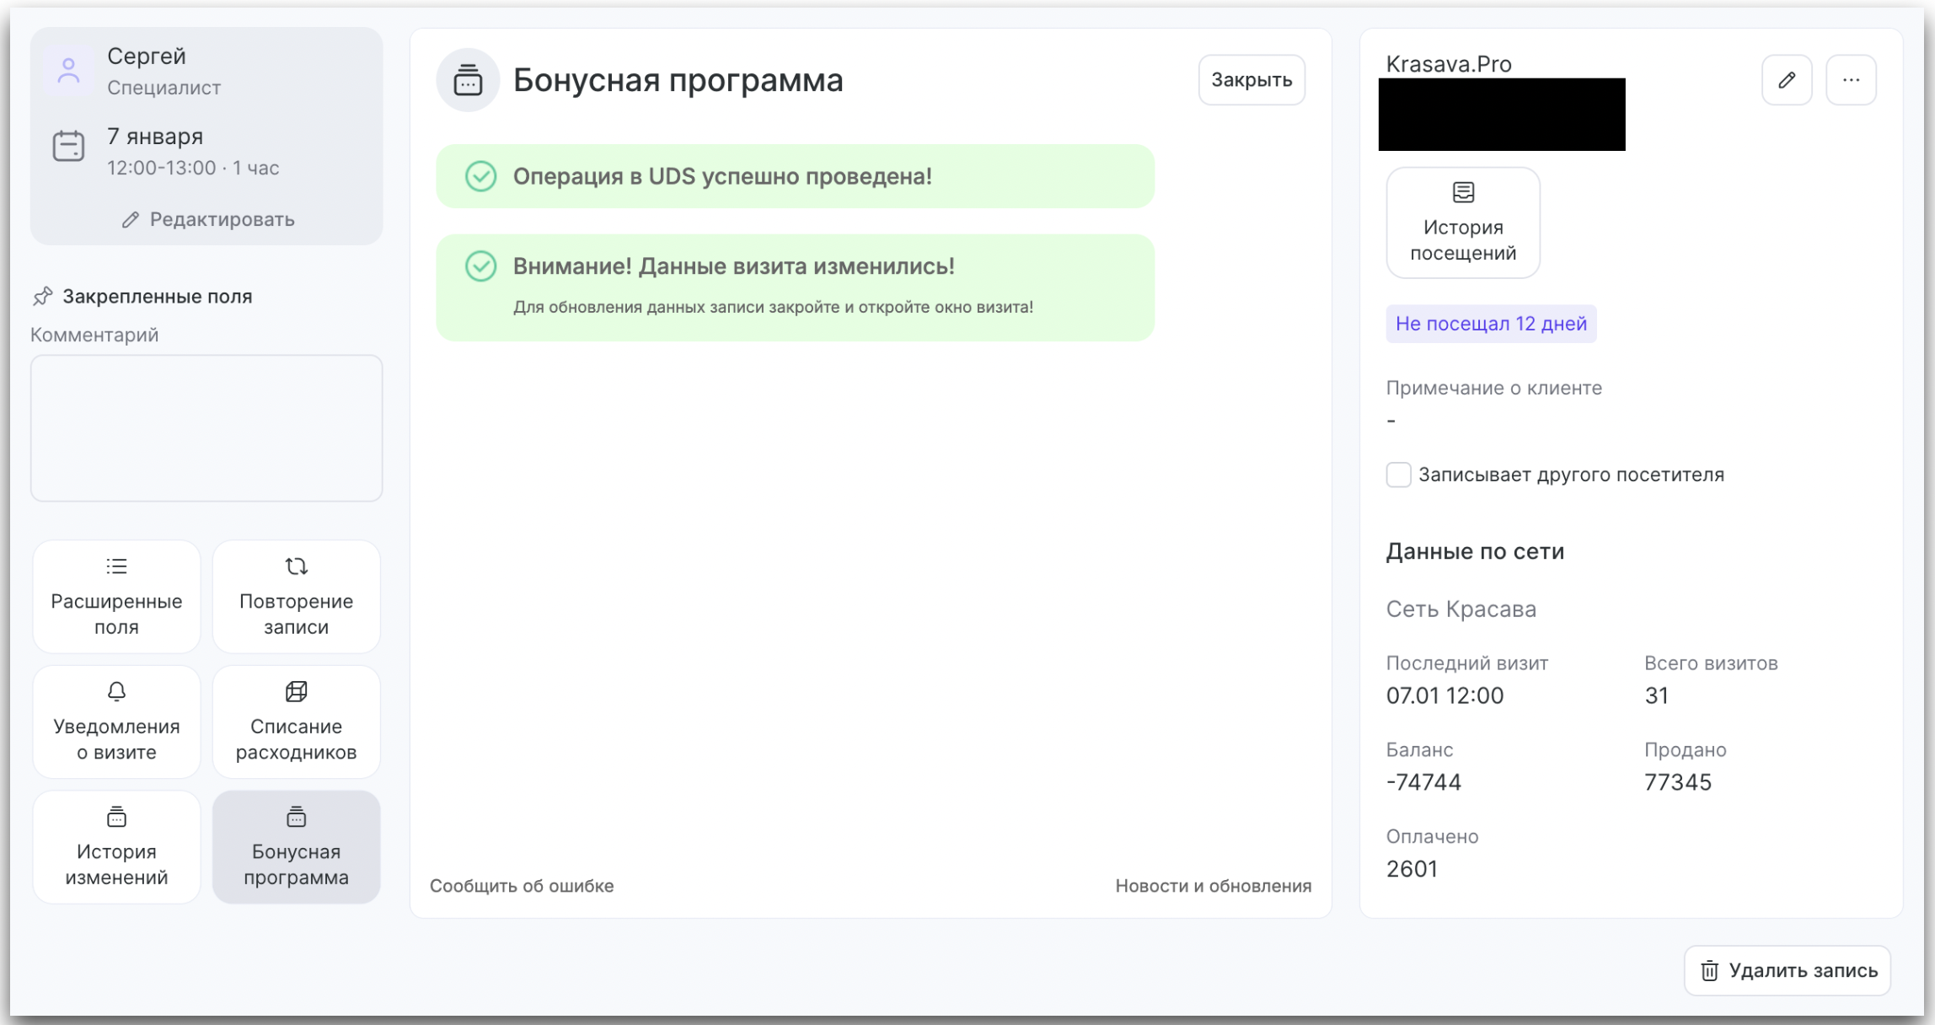Click the specialist avatar icon next to Сергей
1935x1025 pixels.
point(68,71)
